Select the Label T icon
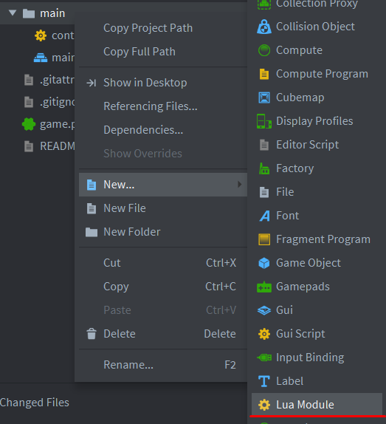386x424 pixels. [x=264, y=381]
